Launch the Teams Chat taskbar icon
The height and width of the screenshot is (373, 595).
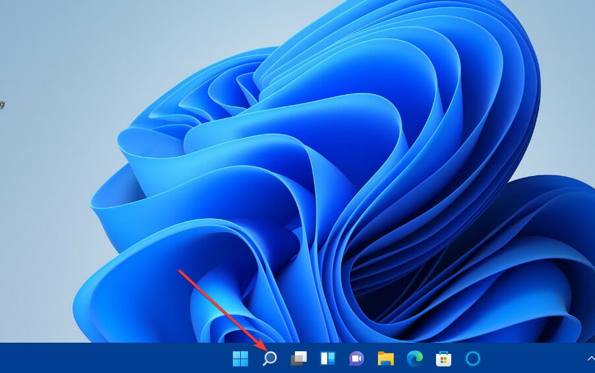[x=356, y=359]
